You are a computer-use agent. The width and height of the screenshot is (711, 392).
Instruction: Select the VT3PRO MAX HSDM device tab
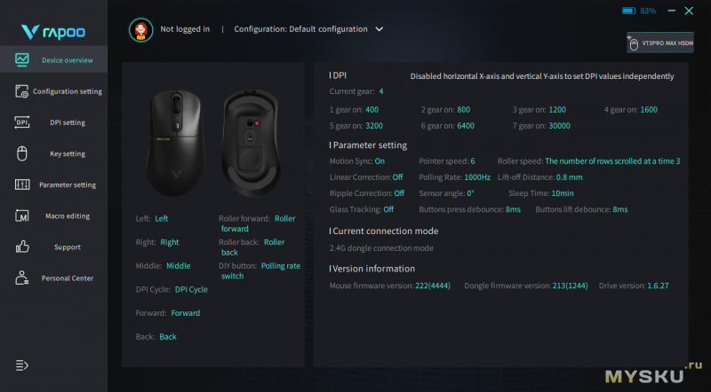tap(659, 42)
